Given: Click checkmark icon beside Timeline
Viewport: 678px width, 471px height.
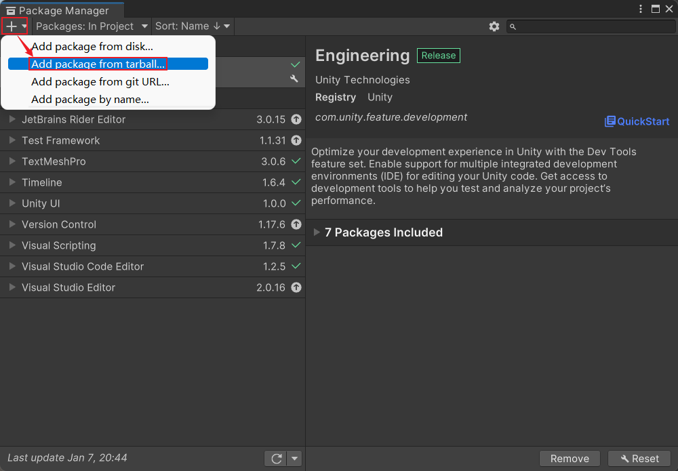Looking at the screenshot, I should tap(296, 182).
